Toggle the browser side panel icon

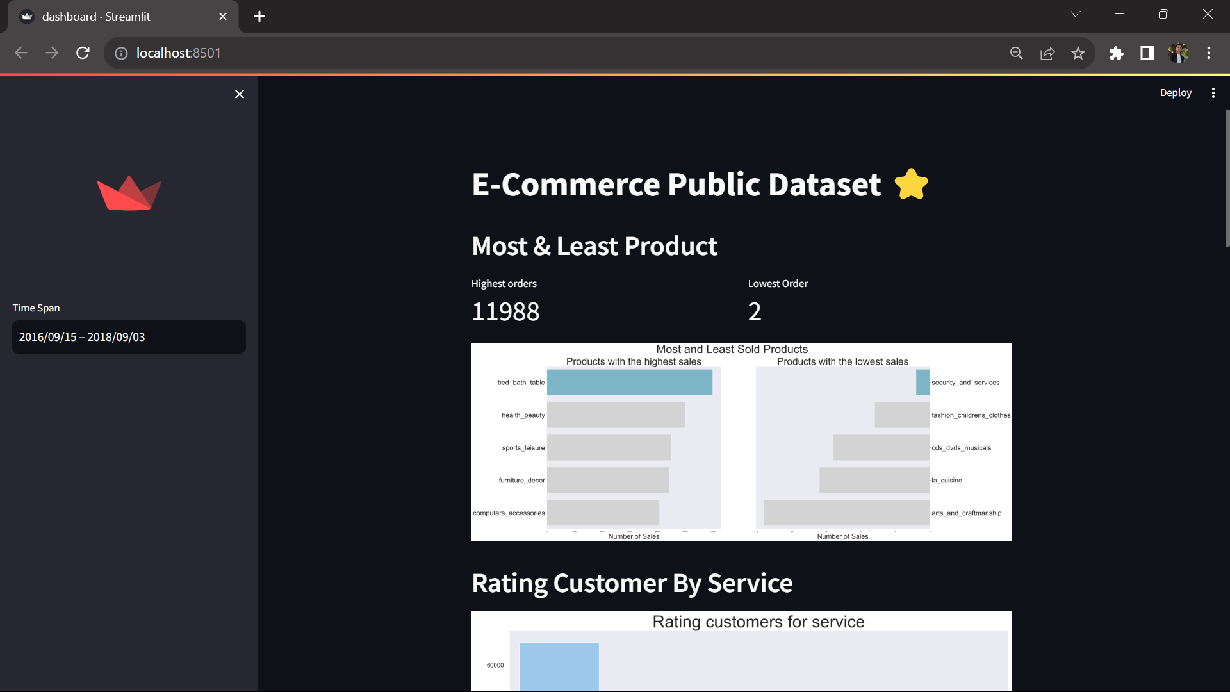coord(1147,53)
